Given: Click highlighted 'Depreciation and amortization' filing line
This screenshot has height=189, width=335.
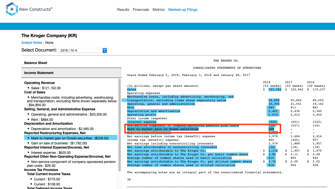Looking at the screenshot, I should 154,111.
